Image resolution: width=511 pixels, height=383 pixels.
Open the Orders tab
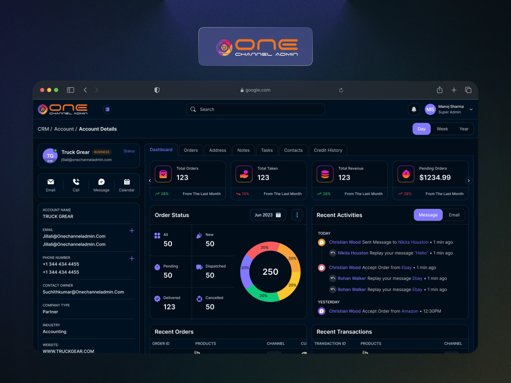tap(191, 150)
